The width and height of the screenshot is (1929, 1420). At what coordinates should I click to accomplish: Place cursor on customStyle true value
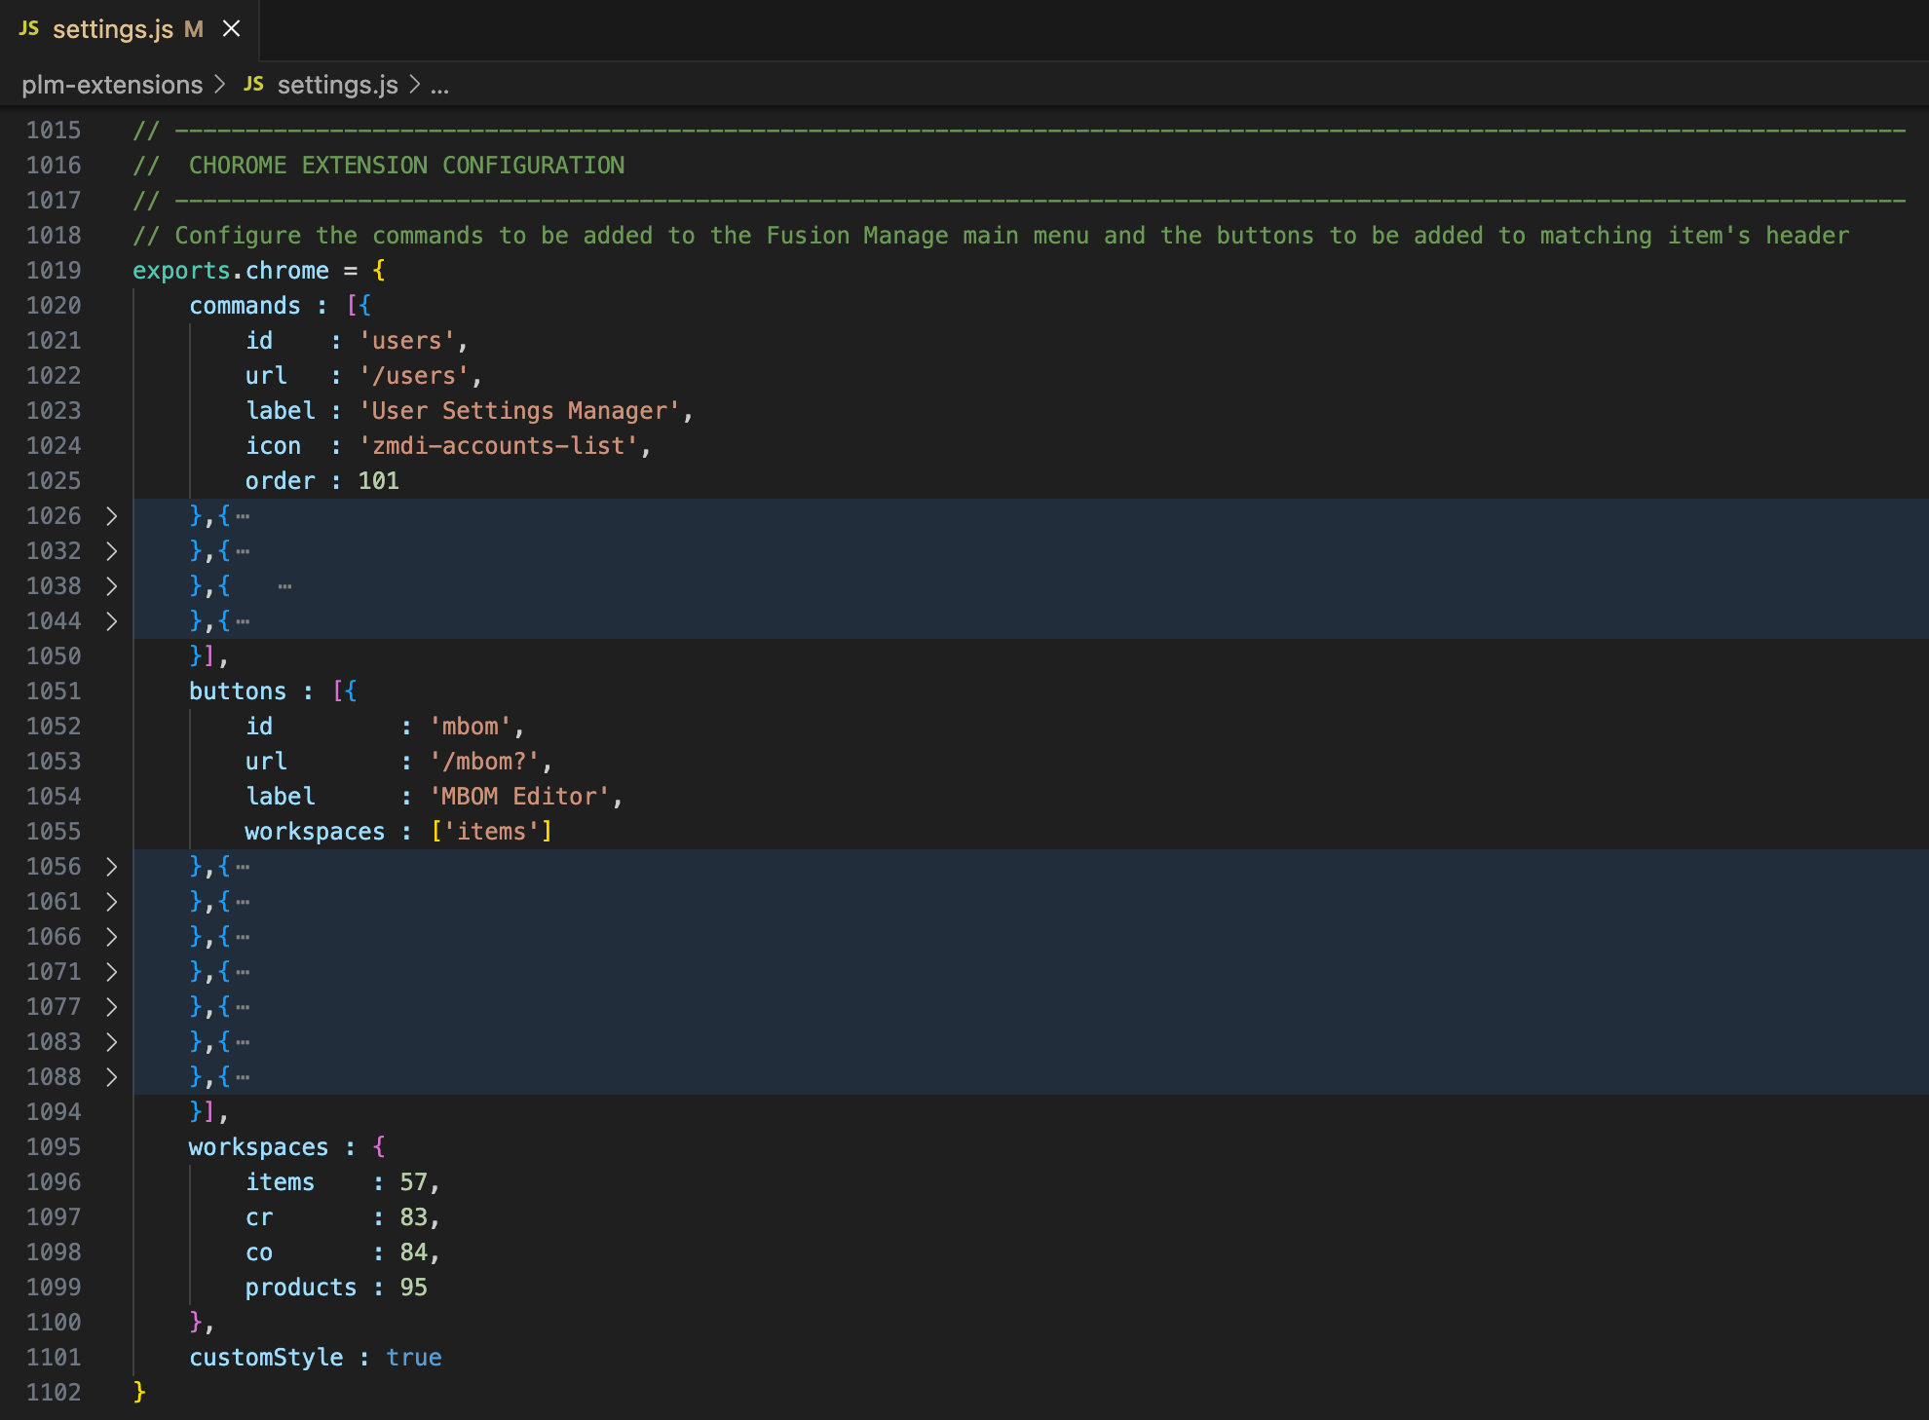click(x=413, y=1358)
